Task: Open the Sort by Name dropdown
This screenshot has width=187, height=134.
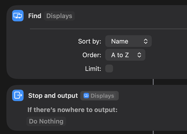Action: 128,41
